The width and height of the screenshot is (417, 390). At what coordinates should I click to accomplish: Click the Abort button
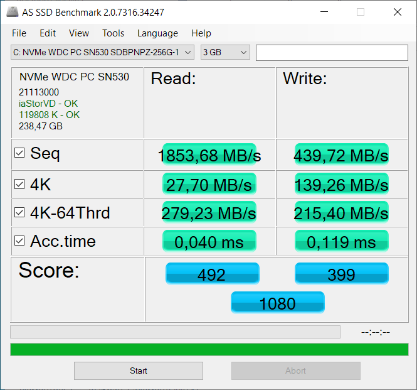[296, 371]
